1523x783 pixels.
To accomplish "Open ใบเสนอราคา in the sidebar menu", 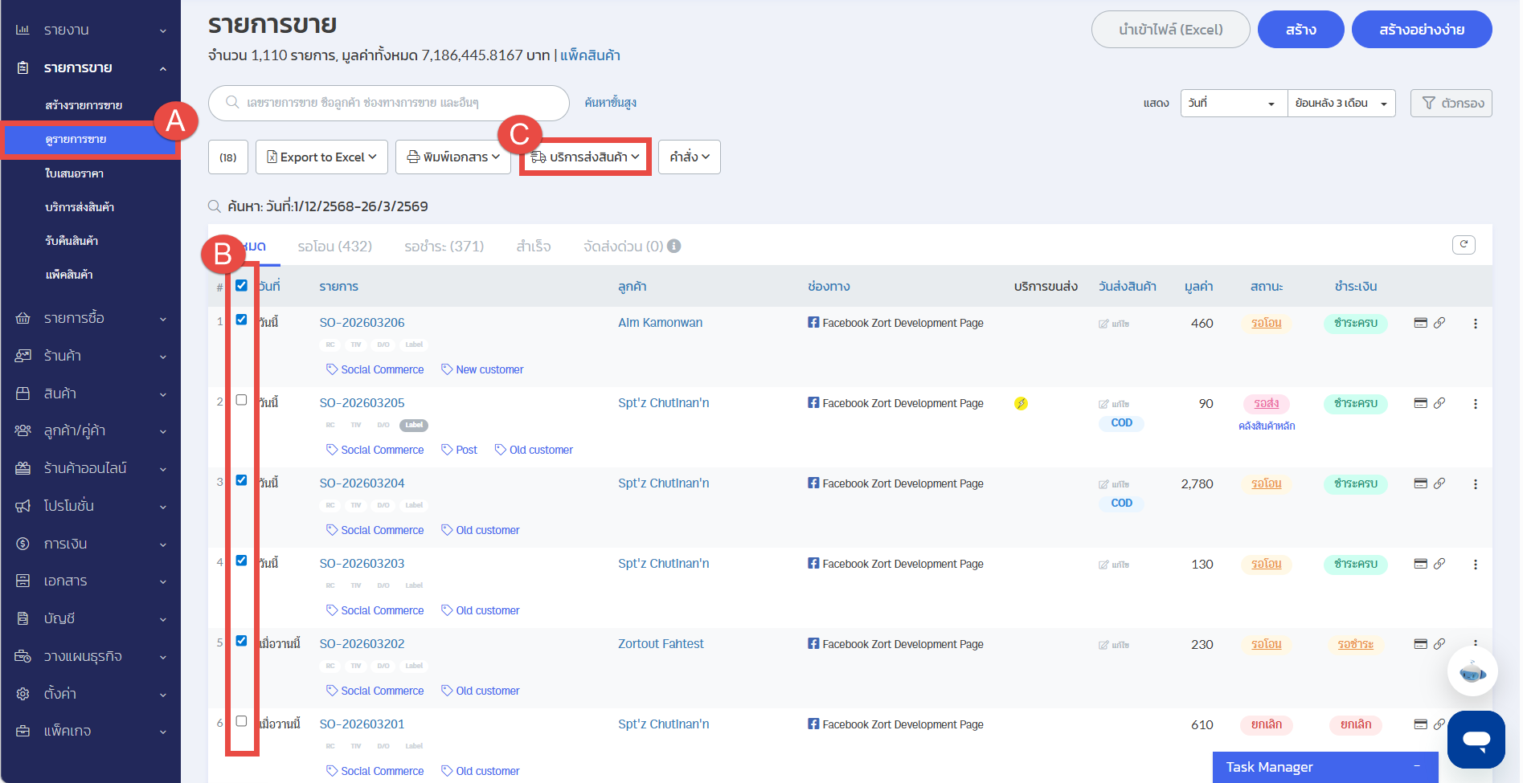I will tap(74, 173).
